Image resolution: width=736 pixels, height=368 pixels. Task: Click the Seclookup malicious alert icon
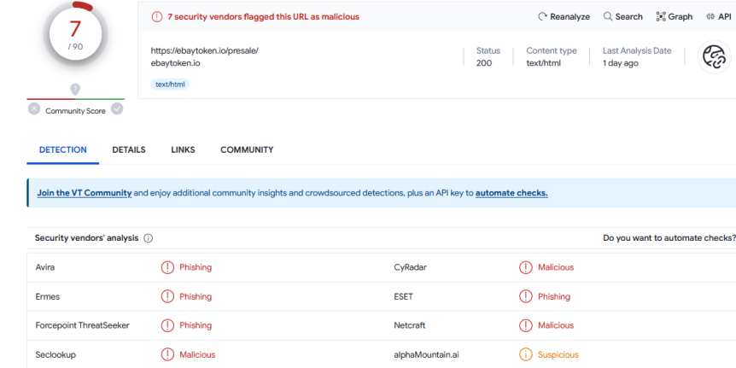point(167,354)
